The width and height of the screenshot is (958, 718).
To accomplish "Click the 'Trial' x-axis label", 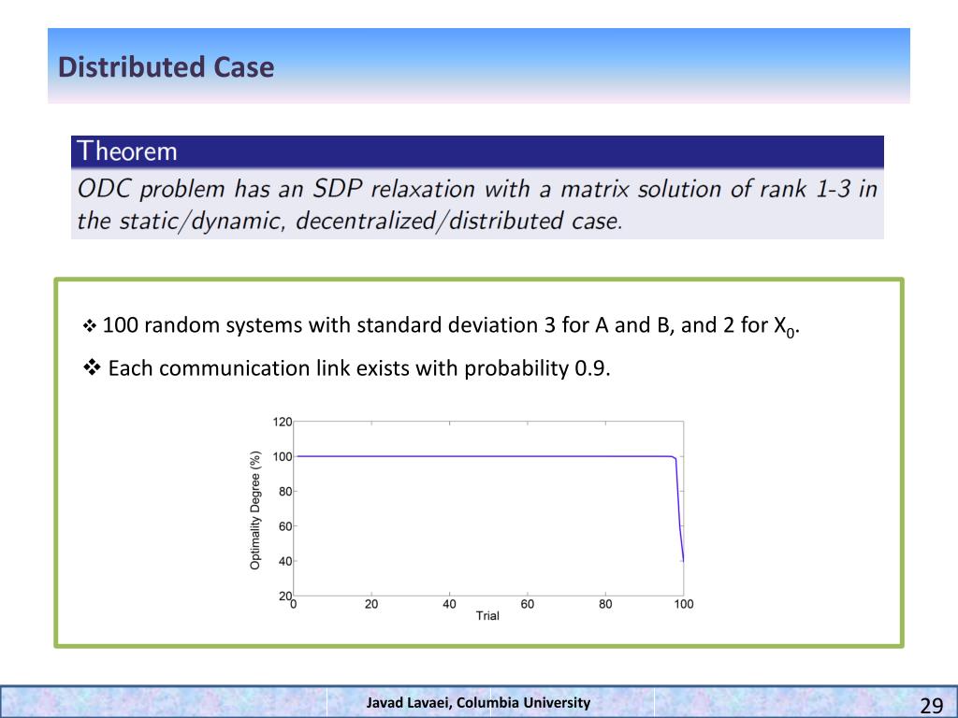I will [487, 616].
